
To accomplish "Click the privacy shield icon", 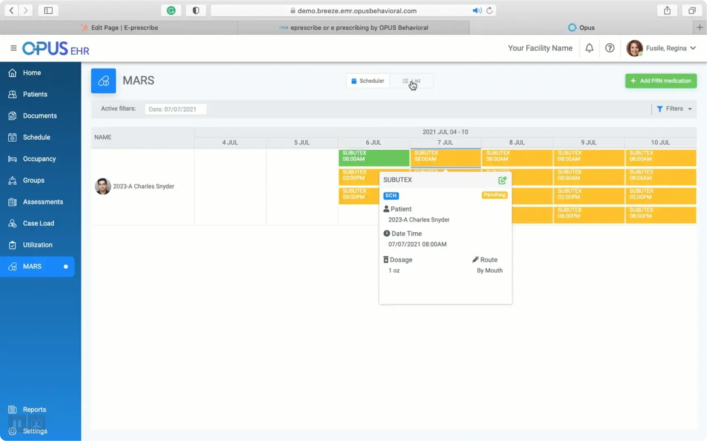I will 196,10.
